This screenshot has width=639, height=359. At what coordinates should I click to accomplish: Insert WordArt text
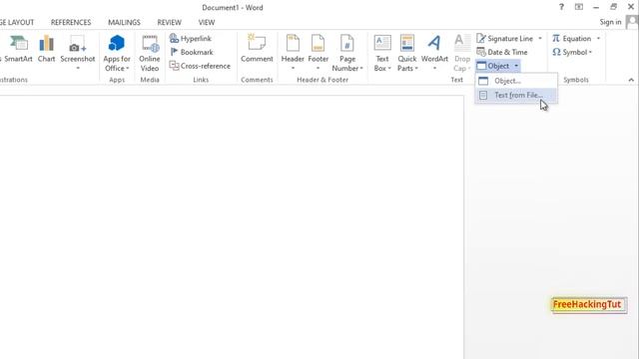(x=434, y=53)
